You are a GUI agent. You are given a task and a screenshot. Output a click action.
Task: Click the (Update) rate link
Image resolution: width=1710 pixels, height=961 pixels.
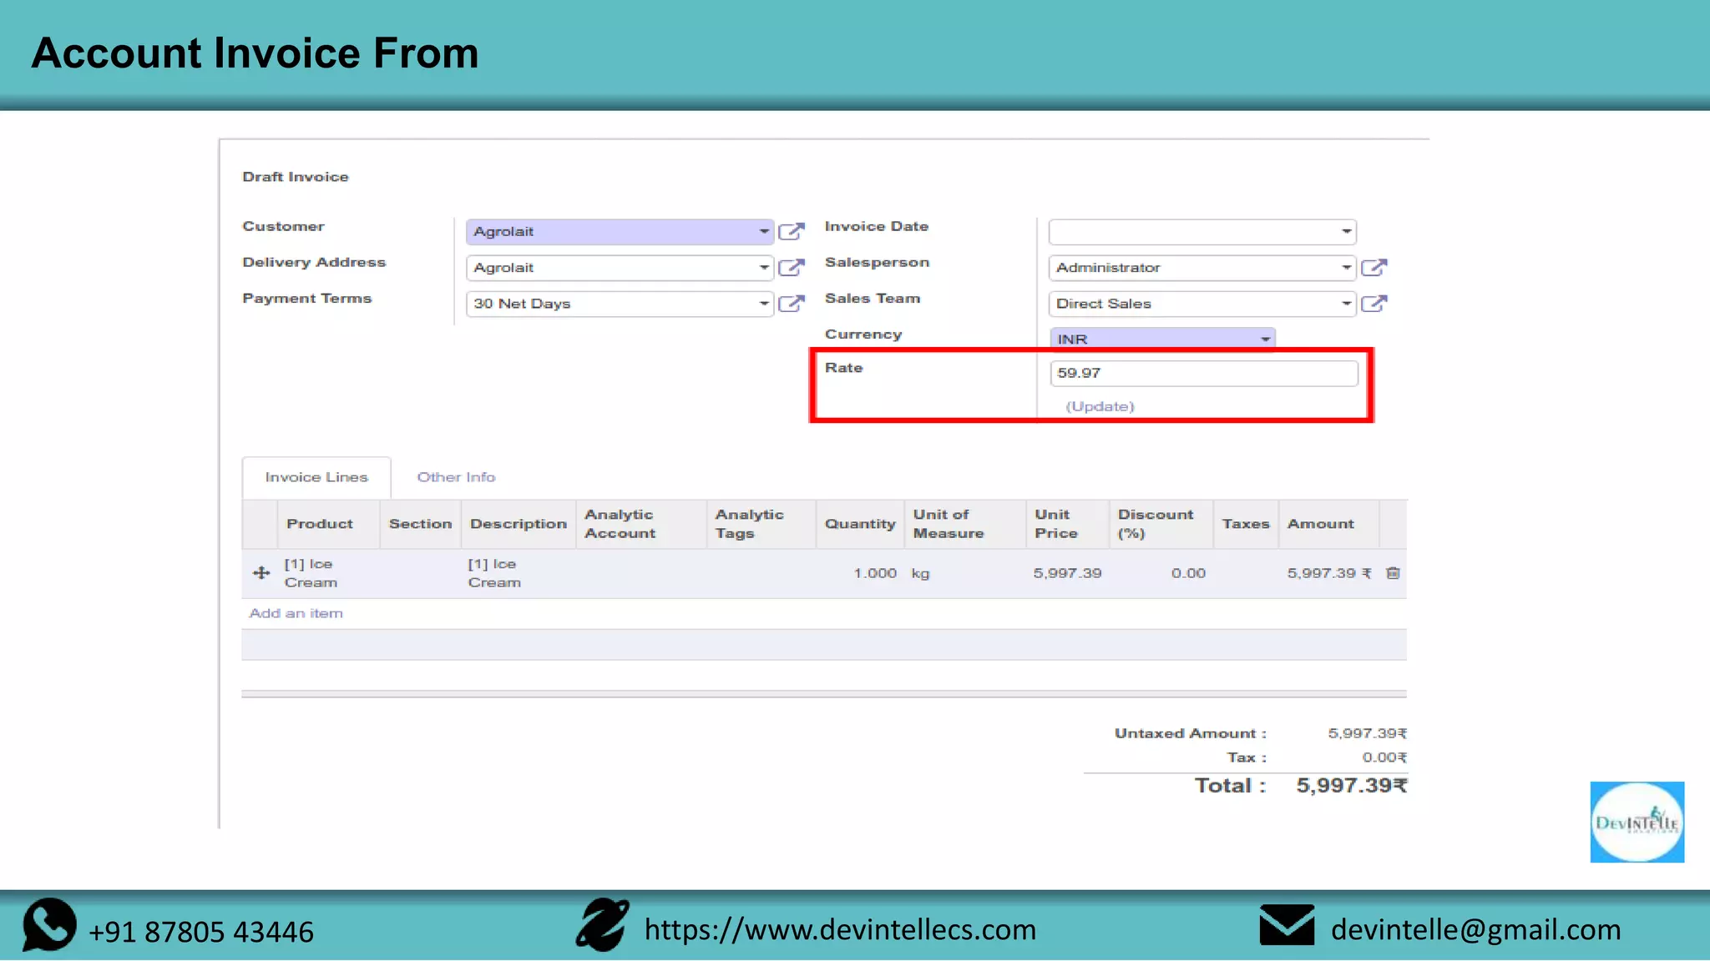click(x=1100, y=406)
